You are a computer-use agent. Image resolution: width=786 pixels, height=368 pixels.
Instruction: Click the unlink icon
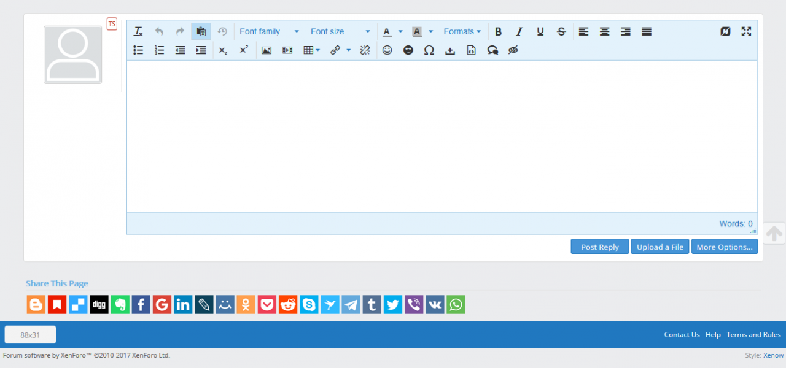(x=365, y=50)
